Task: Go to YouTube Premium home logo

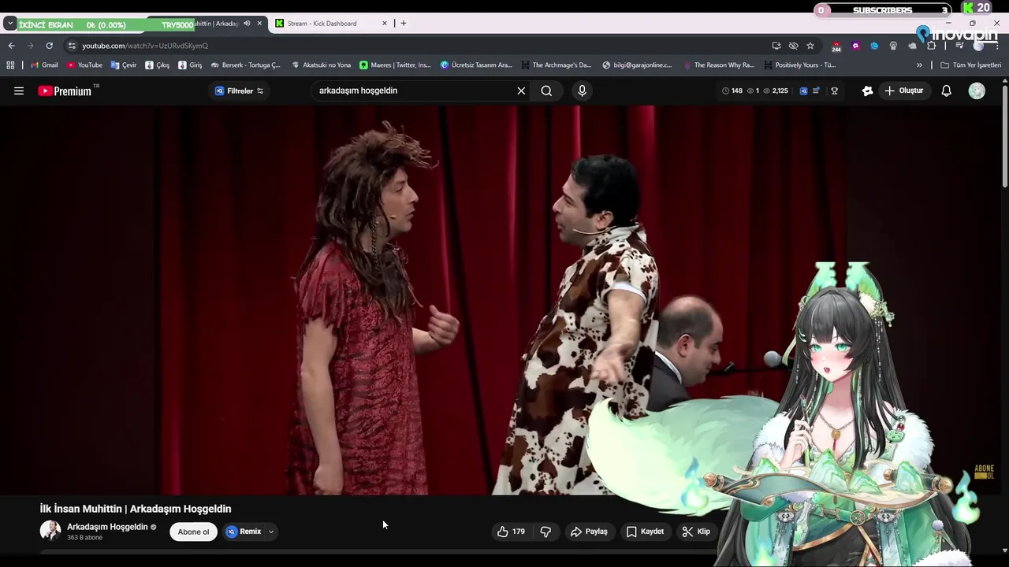Action: (65, 91)
